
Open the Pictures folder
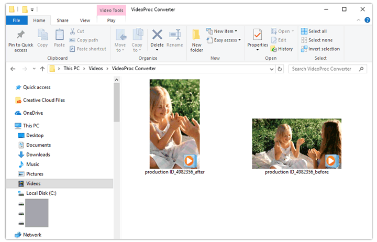31,174
